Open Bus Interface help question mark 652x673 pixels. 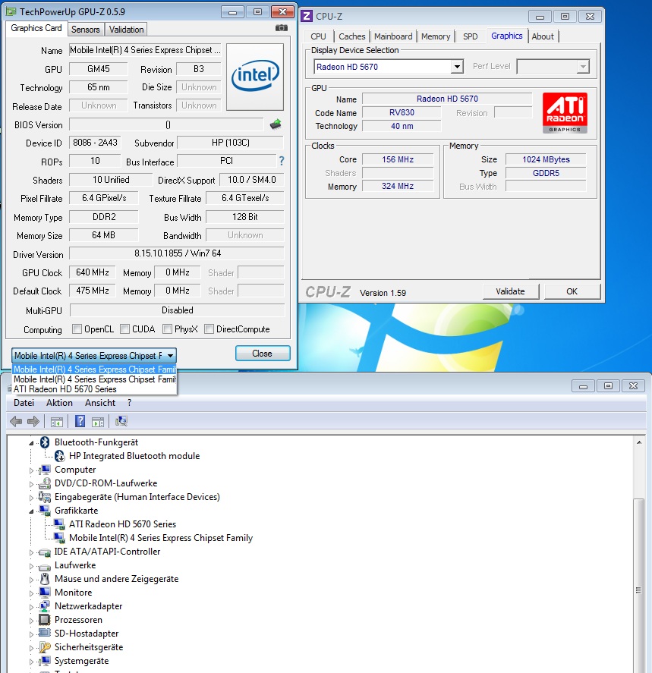pos(282,161)
